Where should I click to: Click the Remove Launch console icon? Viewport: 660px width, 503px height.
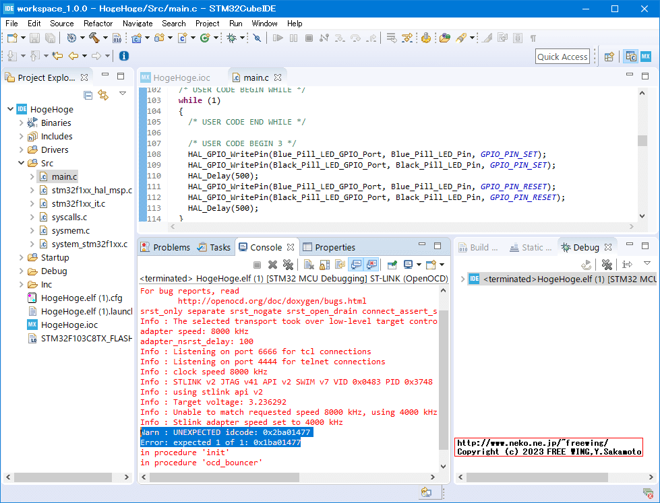point(271,264)
